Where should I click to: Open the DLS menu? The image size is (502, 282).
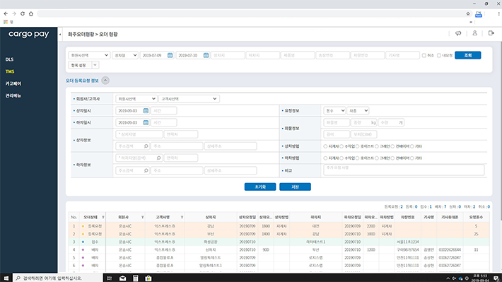point(9,59)
